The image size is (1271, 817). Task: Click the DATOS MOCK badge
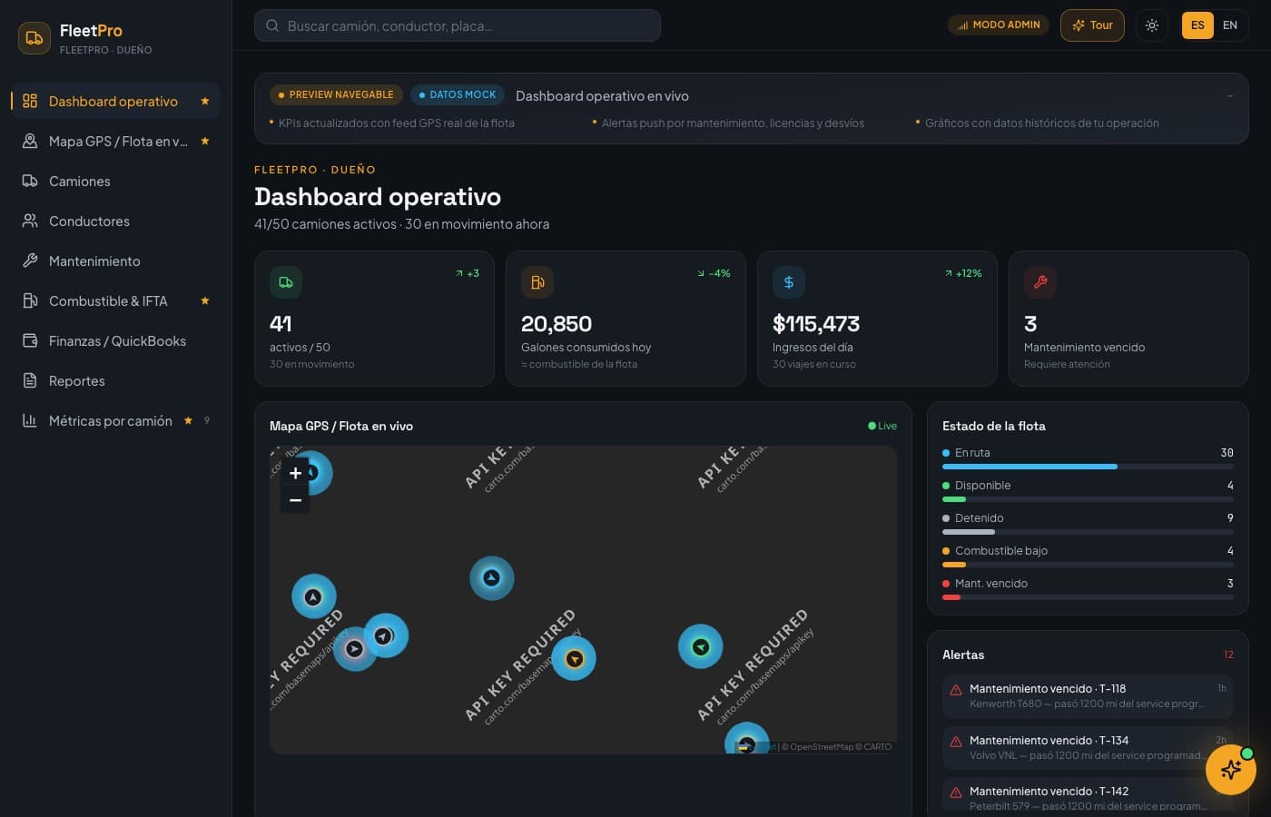458,94
